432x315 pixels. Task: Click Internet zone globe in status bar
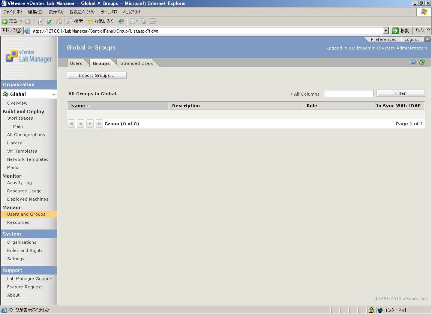coord(380,310)
